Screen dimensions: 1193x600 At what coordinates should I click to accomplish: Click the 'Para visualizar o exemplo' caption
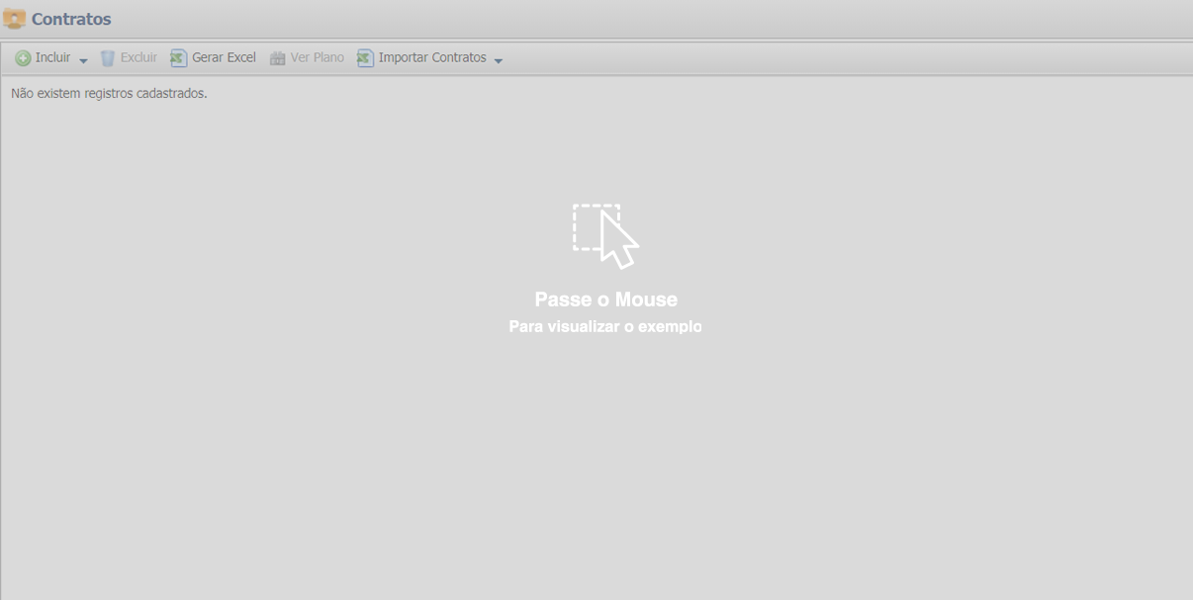pyautogui.click(x=605, y=326)
